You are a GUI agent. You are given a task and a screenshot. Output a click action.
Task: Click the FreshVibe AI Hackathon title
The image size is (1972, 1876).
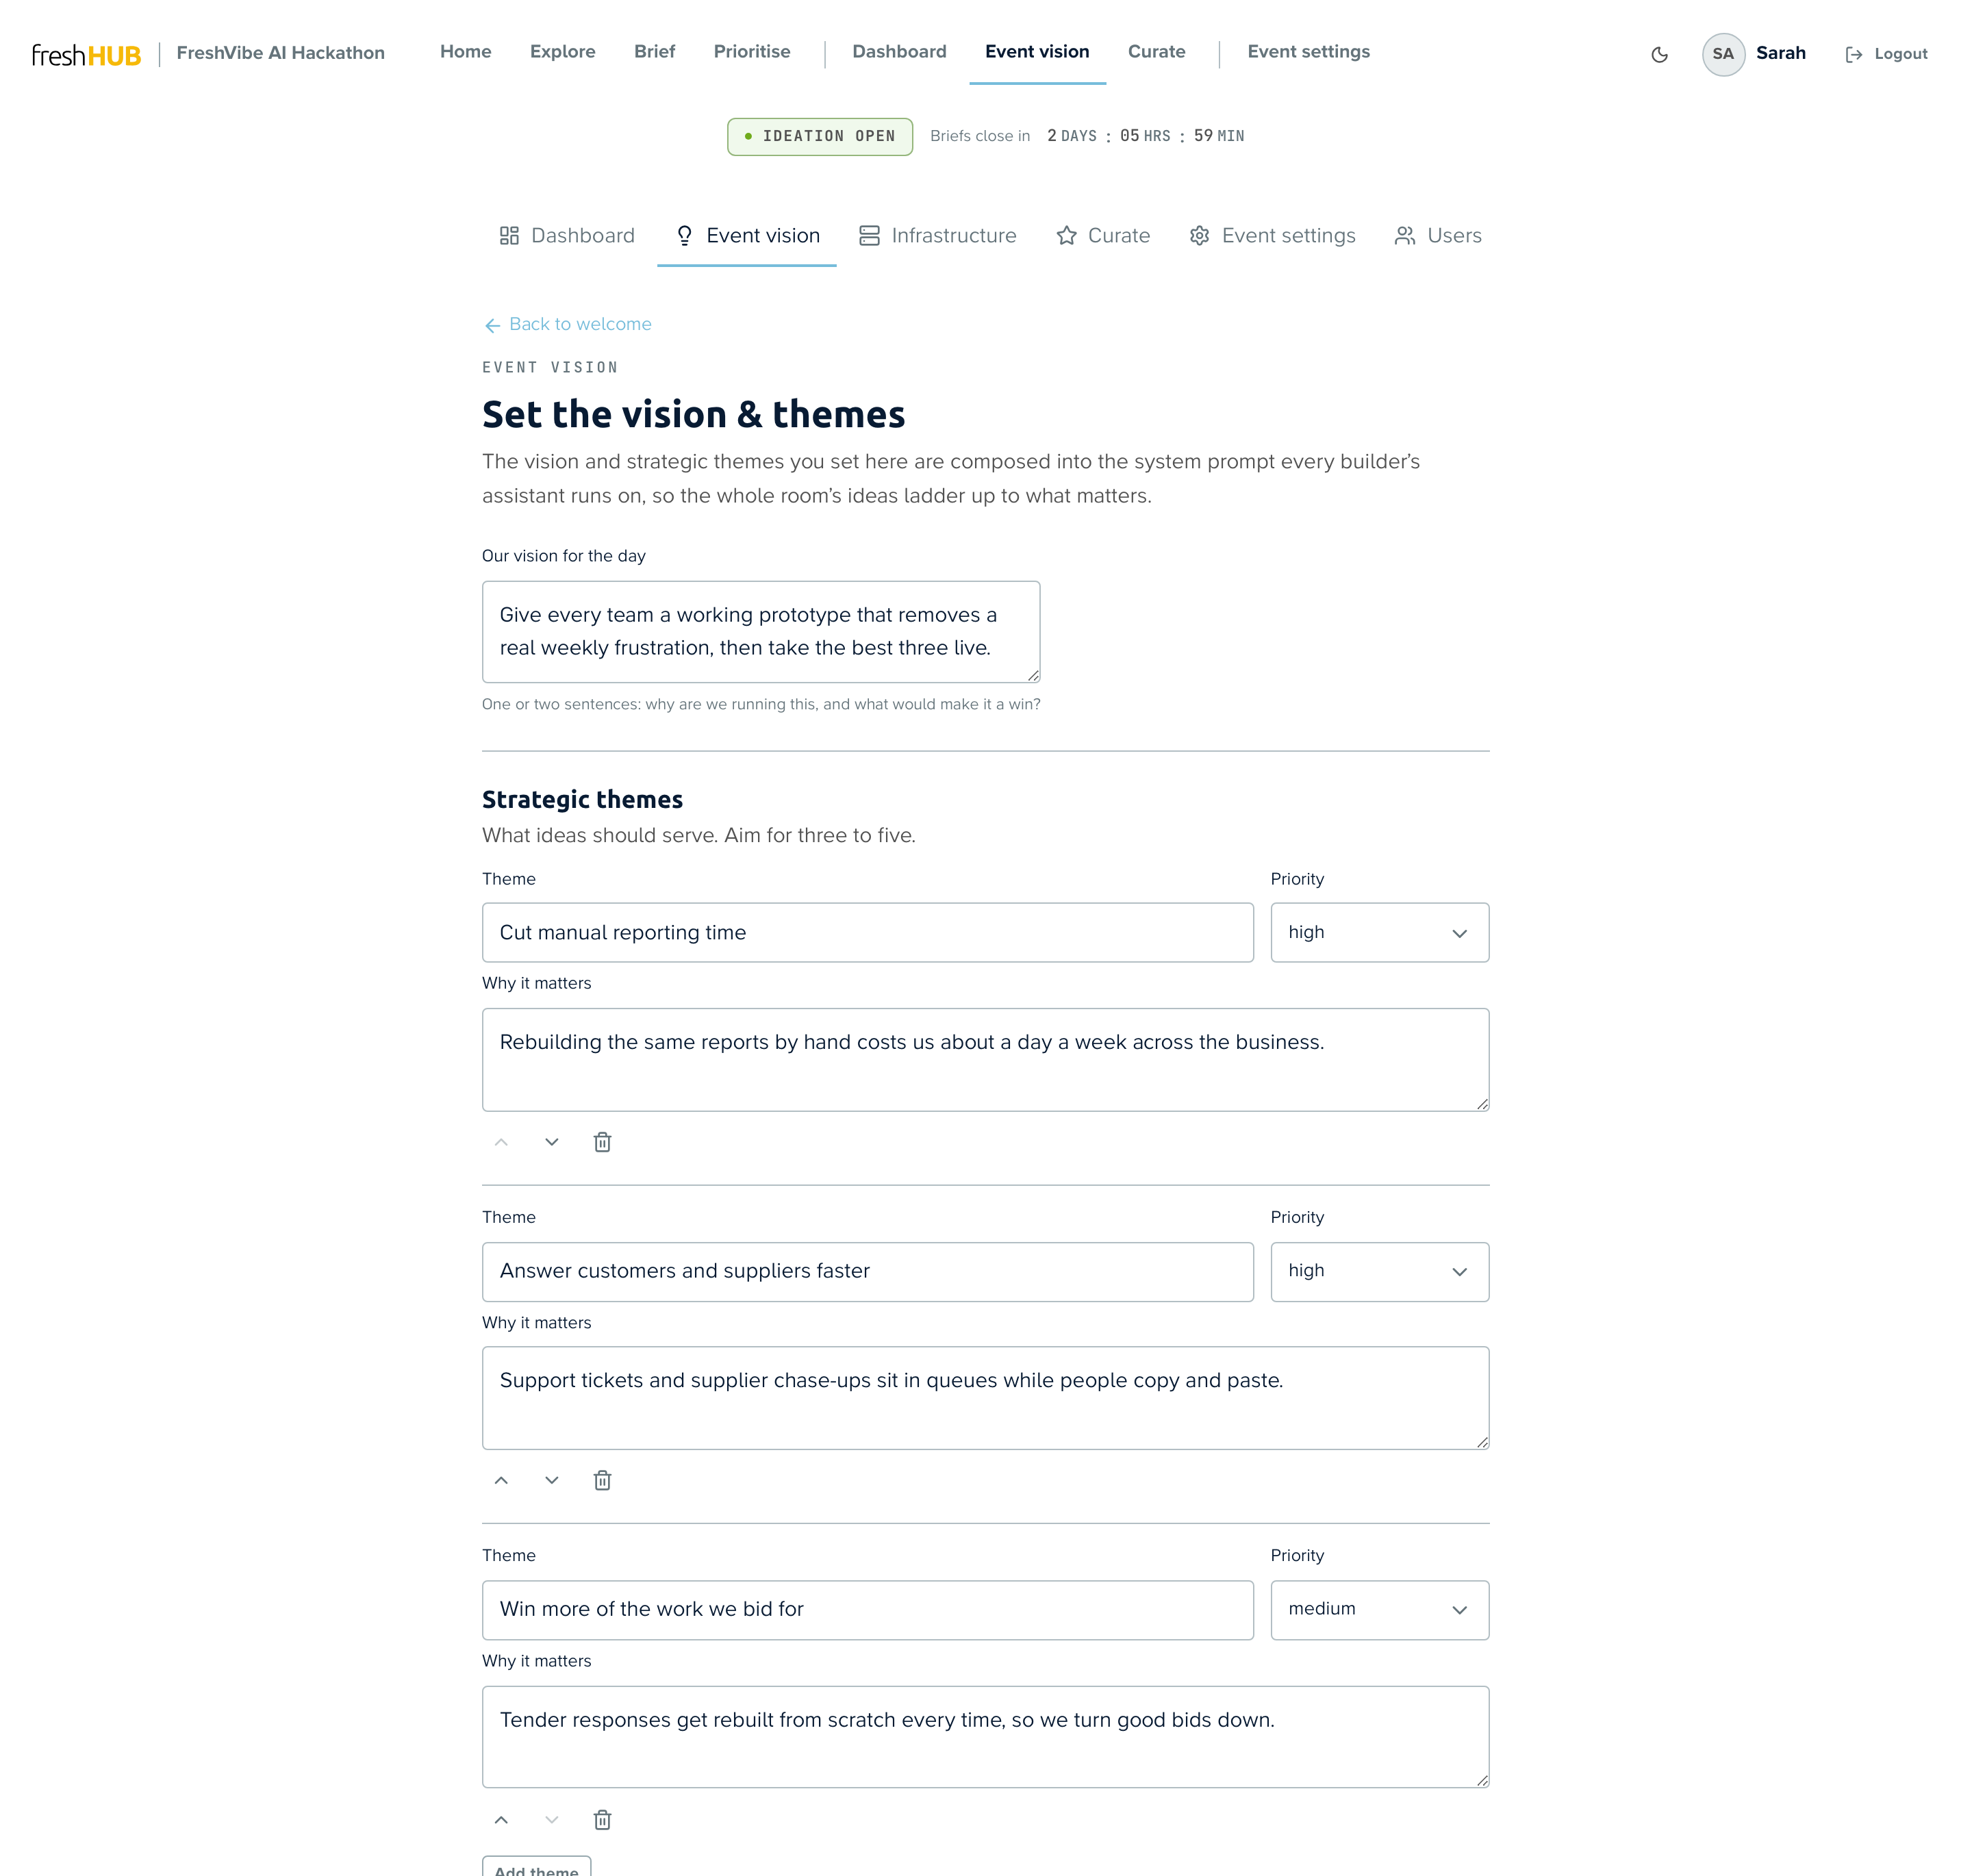click(x=280, y=53)
